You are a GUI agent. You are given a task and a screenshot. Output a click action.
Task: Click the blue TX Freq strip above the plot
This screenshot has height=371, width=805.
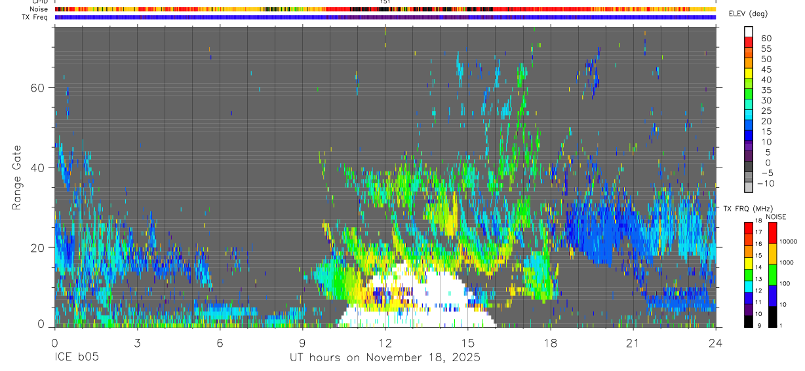pos(385,17)
